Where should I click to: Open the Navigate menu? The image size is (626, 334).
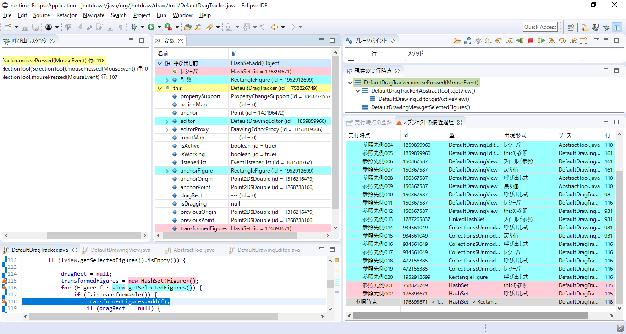click(x=93, y=15)
